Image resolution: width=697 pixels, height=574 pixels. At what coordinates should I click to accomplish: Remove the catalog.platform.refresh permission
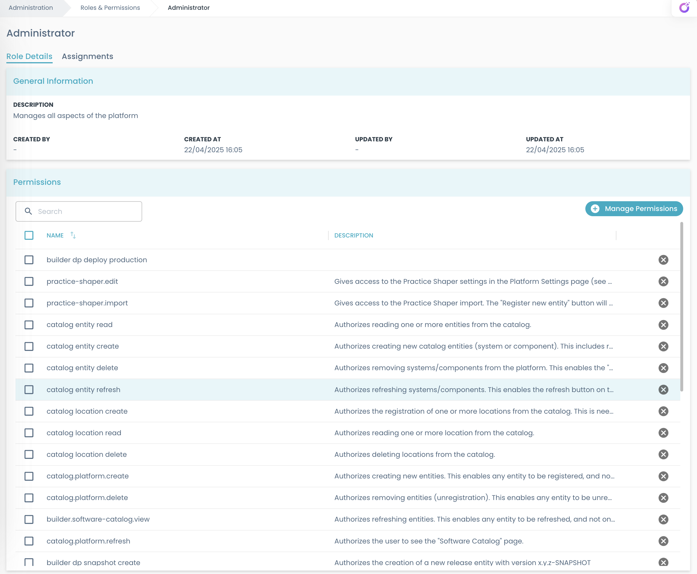point(663,541)
